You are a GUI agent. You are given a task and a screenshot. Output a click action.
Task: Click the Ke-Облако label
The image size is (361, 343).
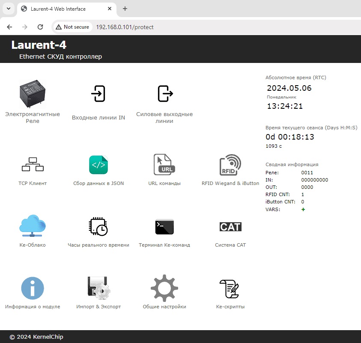(33, 245)
